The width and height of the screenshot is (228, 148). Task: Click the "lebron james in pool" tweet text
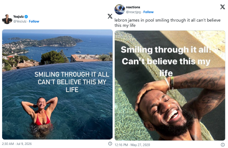[x=168, y=23]
